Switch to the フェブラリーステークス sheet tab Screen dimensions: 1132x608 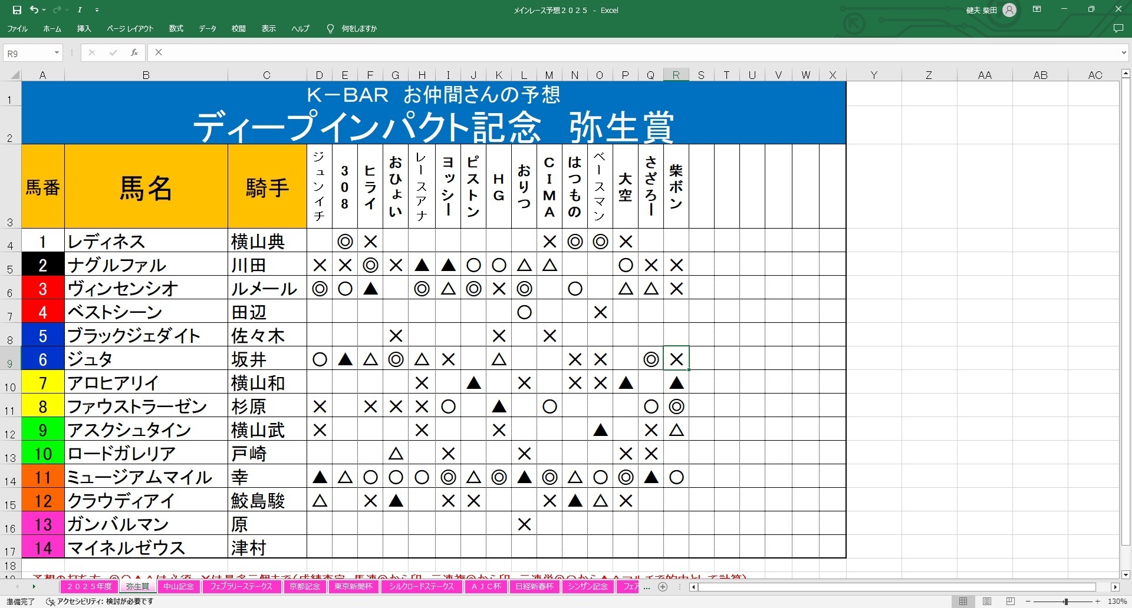click(x=241, y=587)
